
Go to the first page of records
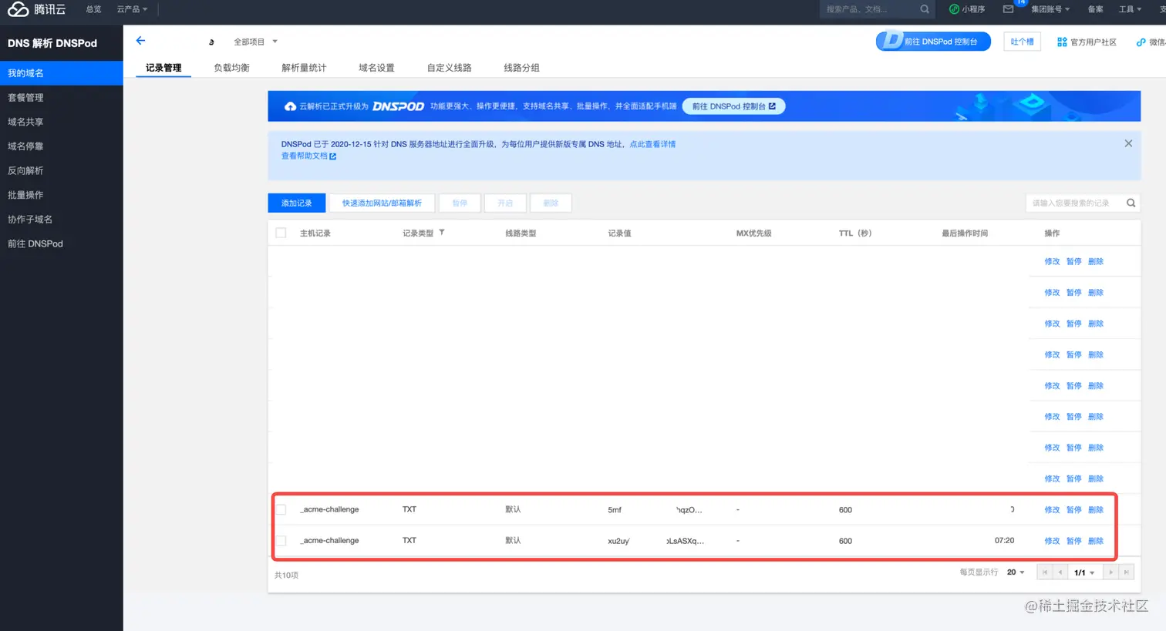(x=1044, y=572)
